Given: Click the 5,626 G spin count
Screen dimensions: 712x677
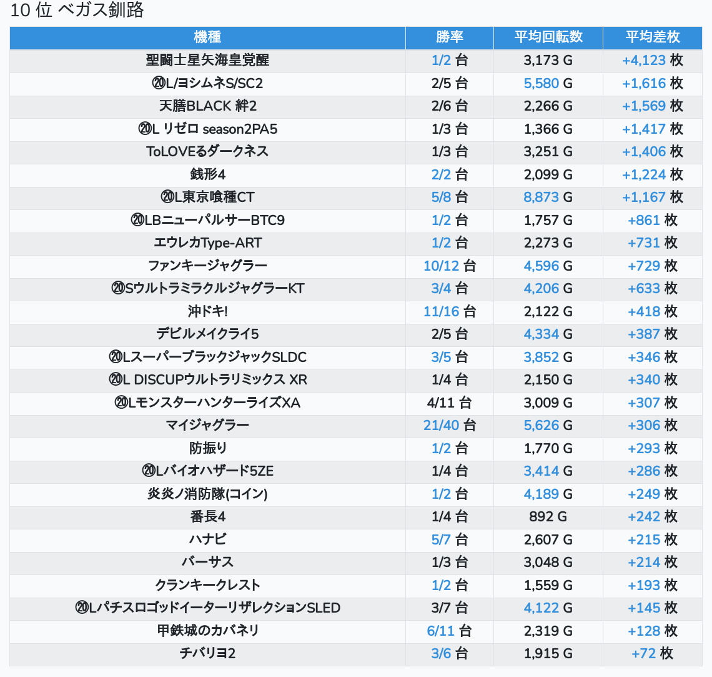Looking at the screenshot, I should click(x=548, y=426).
